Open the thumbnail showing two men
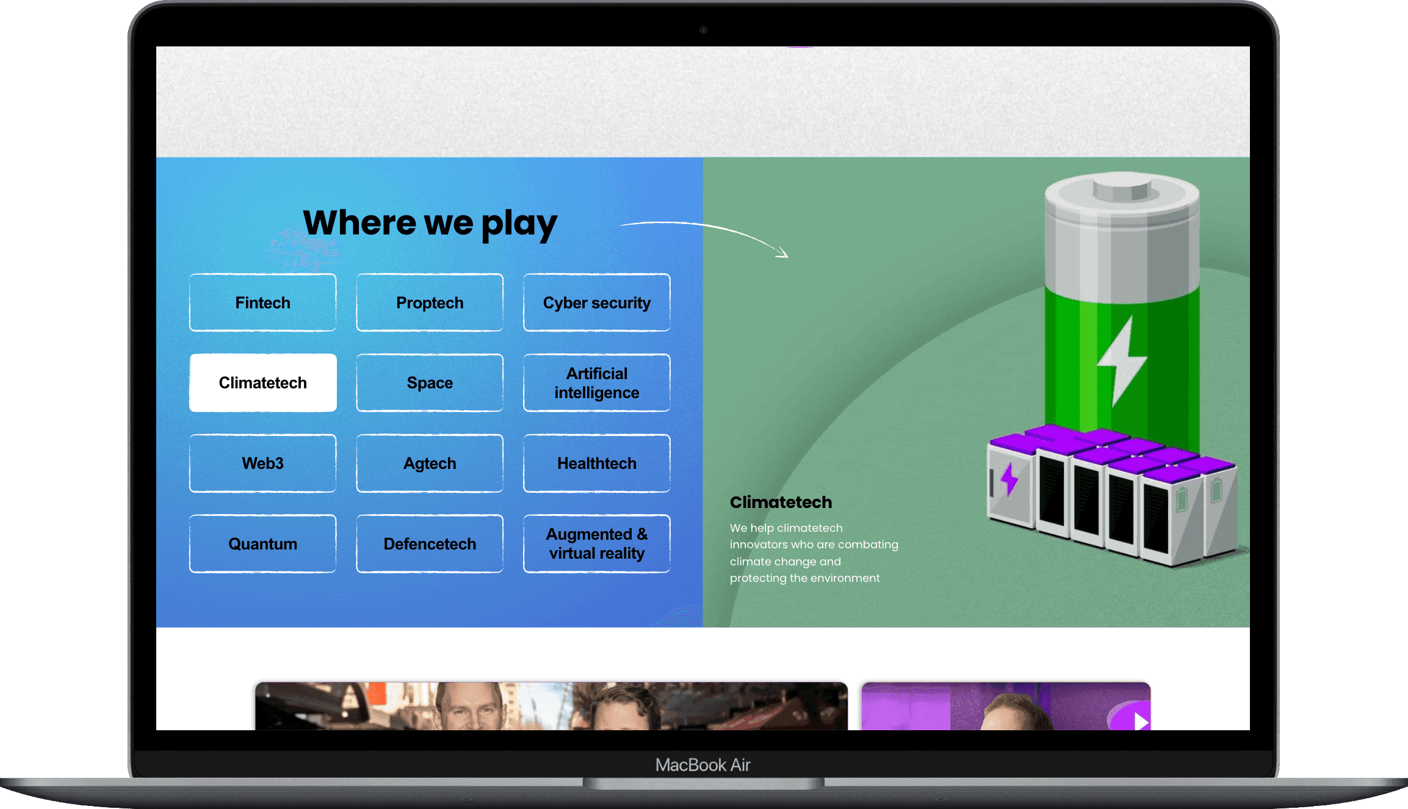Screen dimensions: 1408x809 tap(551, 706)
